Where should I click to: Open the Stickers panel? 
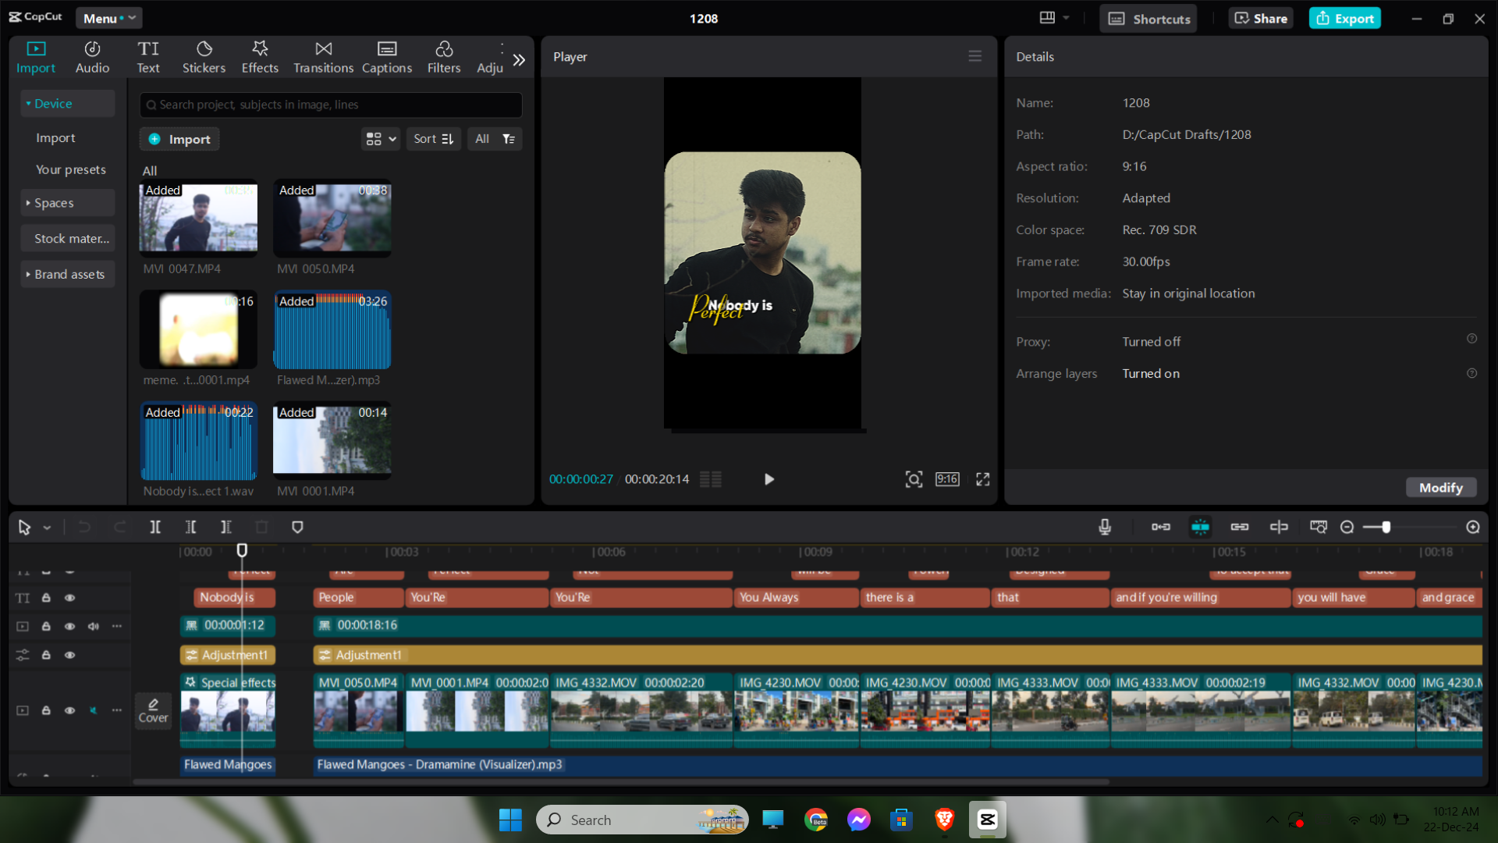204,57
